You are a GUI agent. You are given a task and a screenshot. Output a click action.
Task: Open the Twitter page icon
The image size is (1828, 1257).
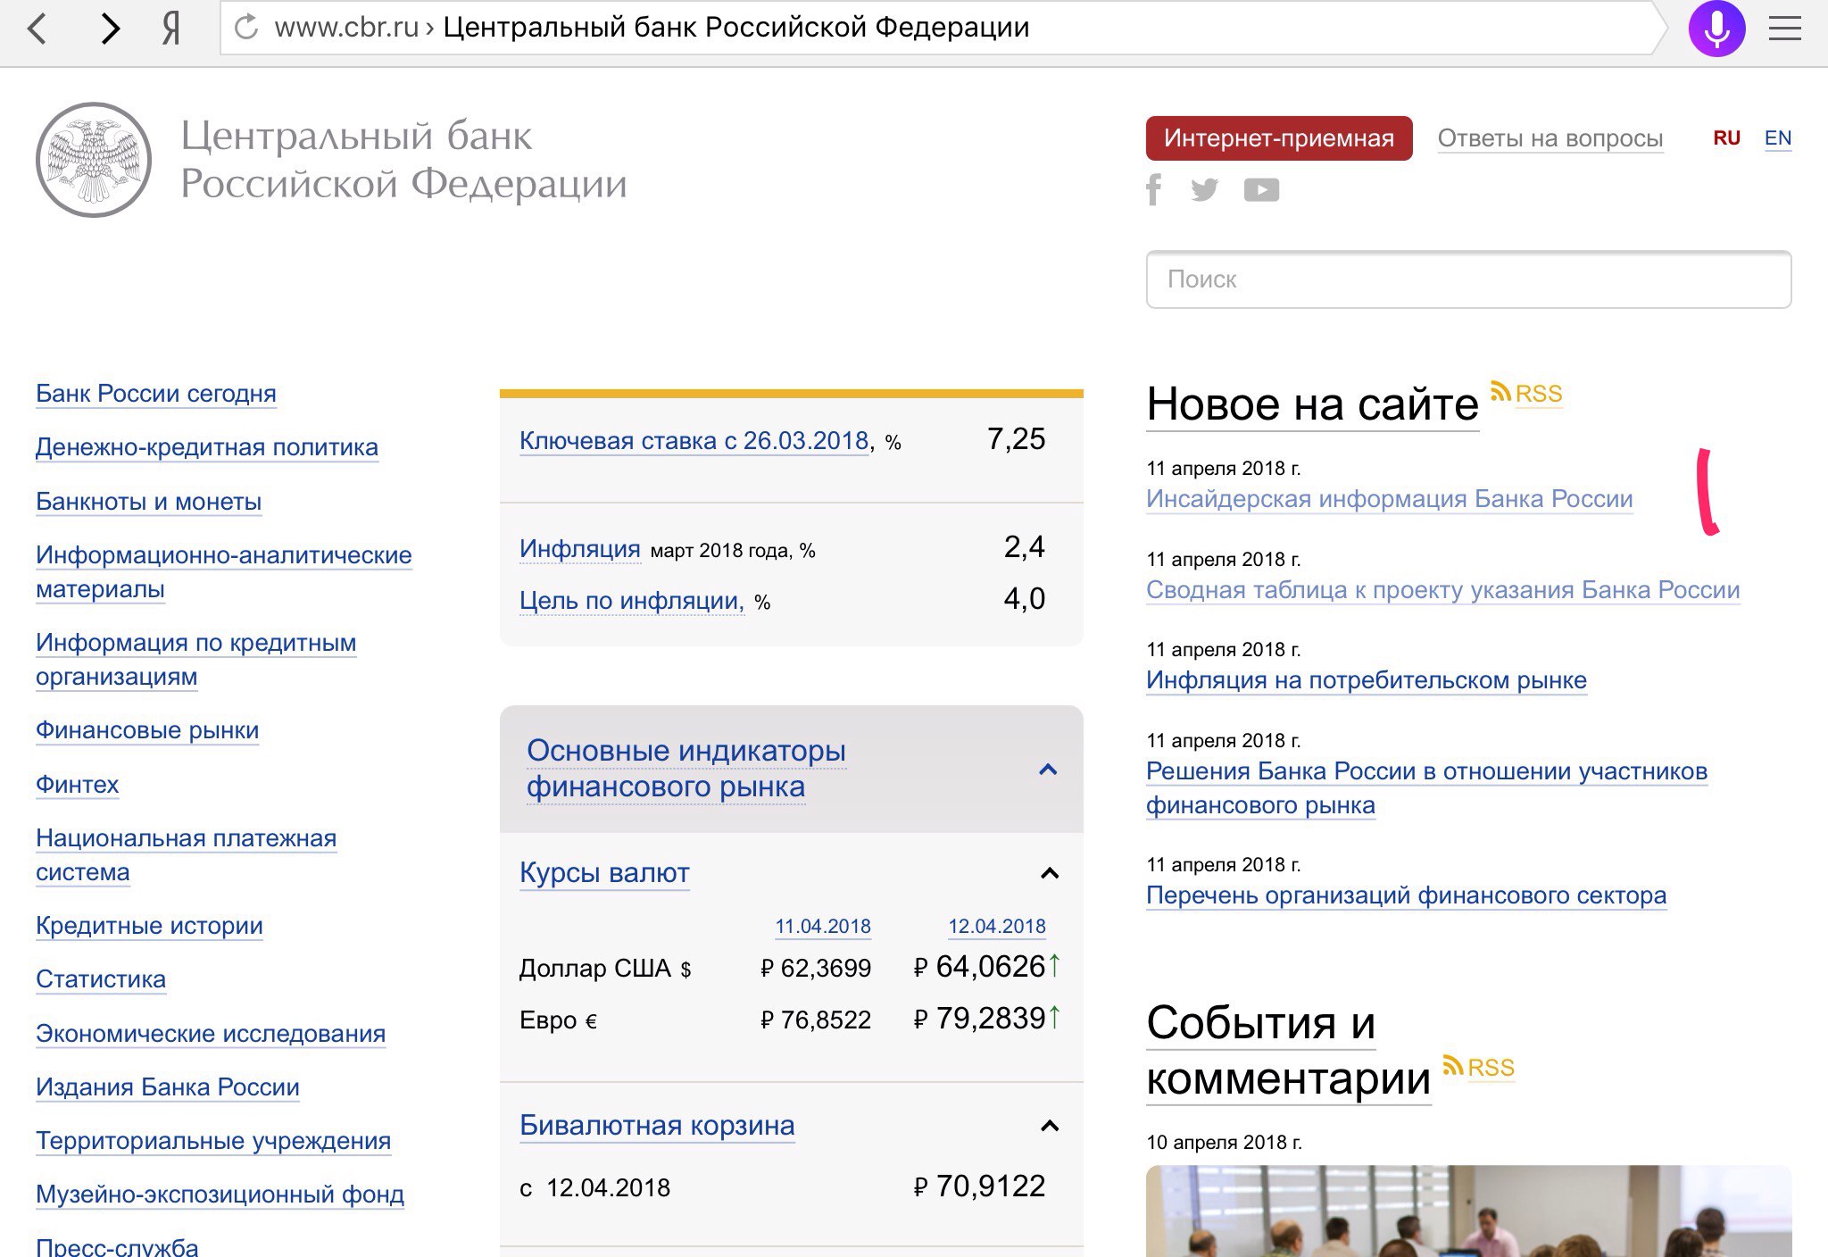(x=1204, y=189)
